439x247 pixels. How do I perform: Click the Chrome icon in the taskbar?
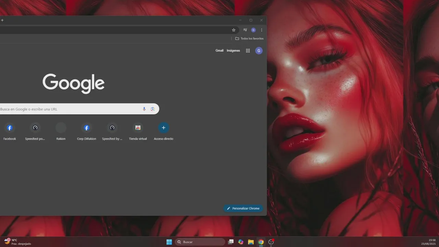point(261,242)
